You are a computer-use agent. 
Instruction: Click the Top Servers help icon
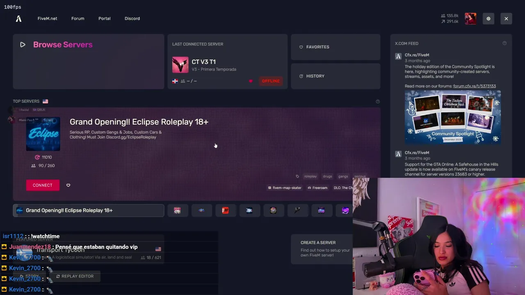tap(378, 102)
